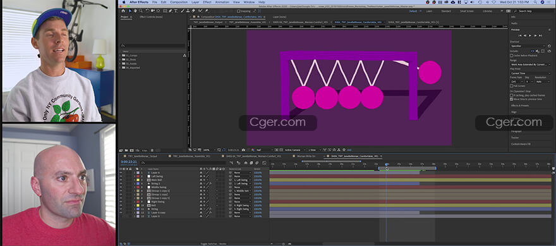Select the Pen tool

(x=170, y=11)
